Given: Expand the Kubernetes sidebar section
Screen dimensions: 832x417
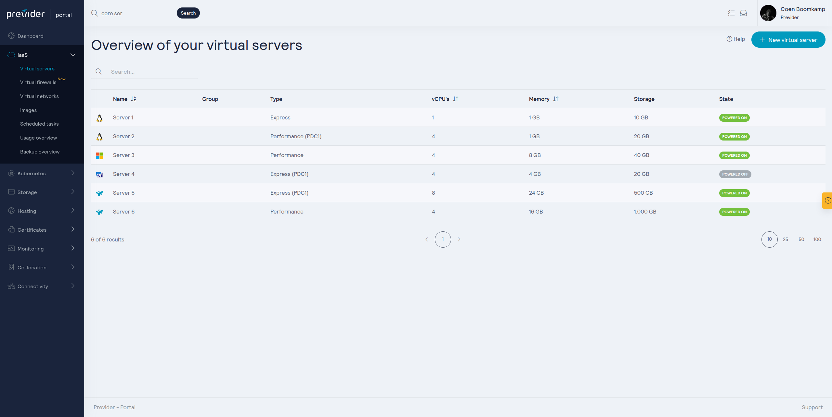Looking at the screenshot, I should point(73,173).
